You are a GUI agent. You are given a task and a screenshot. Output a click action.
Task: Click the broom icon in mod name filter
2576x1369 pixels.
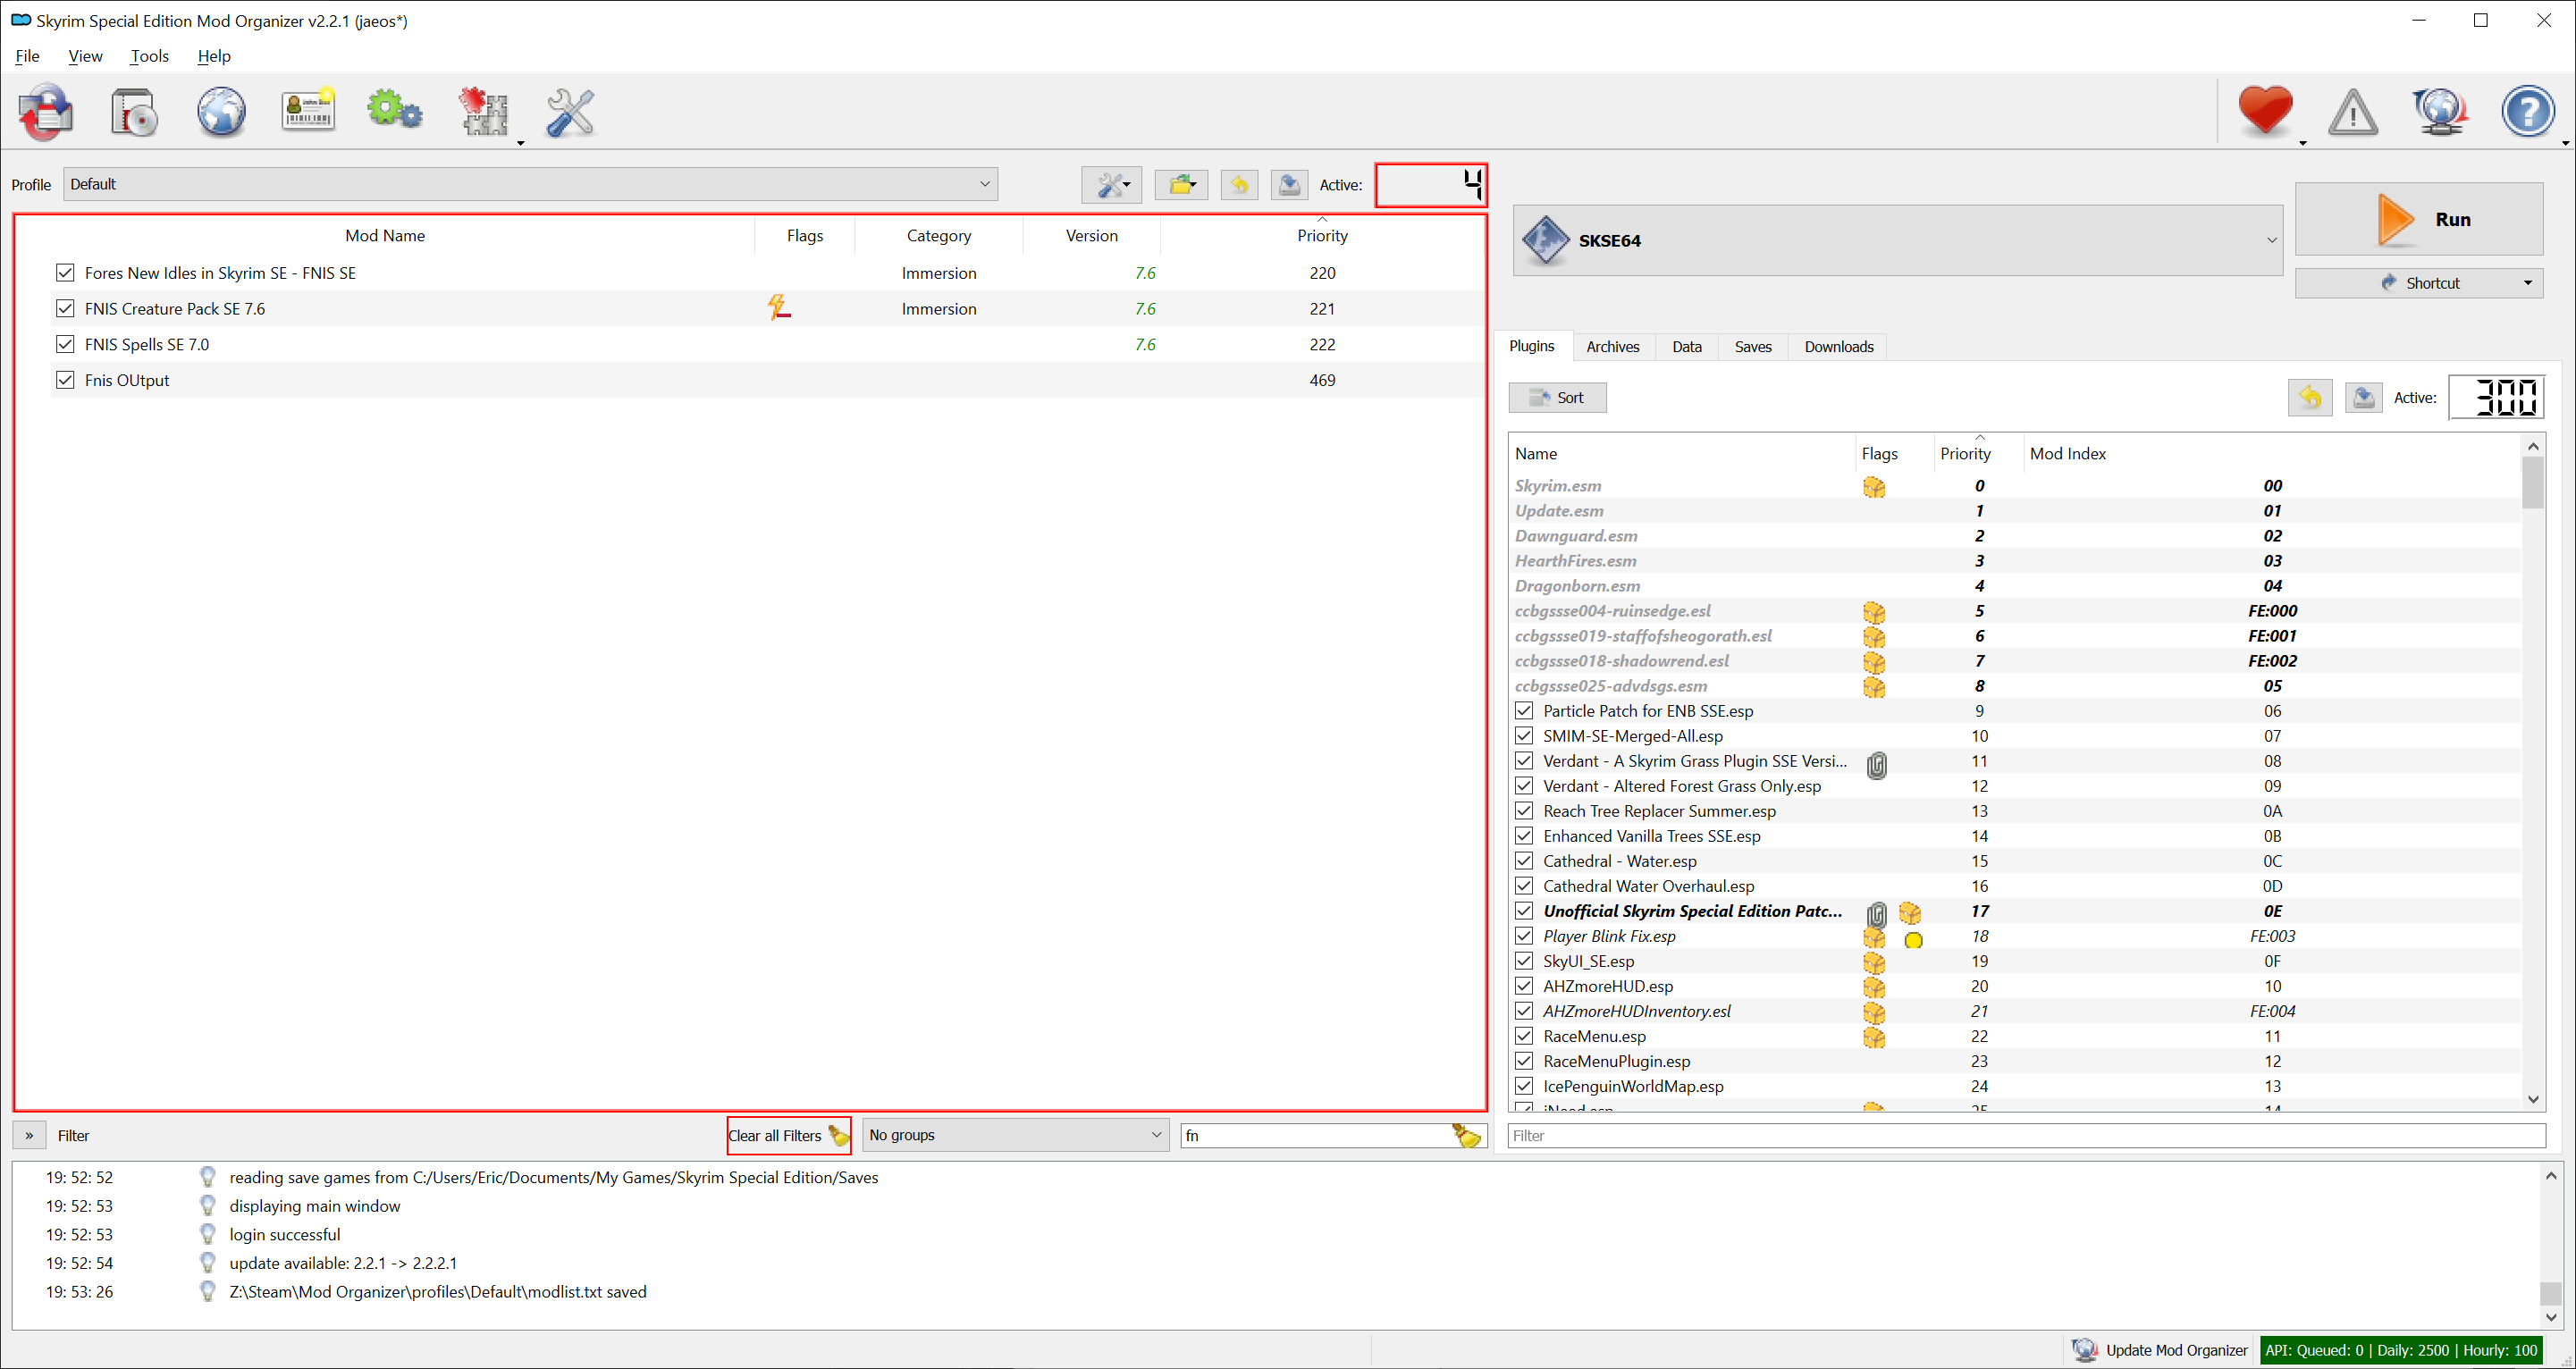1466,1135
